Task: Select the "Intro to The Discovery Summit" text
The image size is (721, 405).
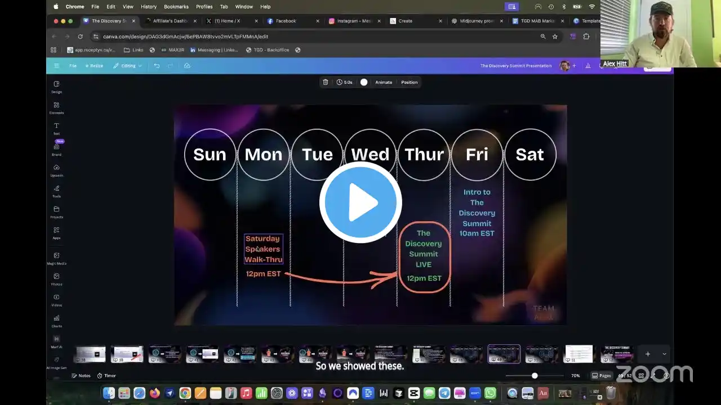Action: [477, 213]
